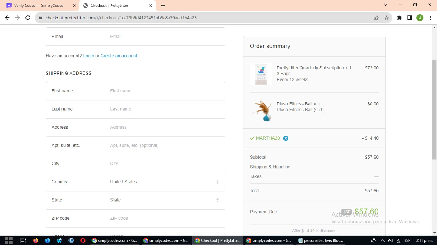Launch Opera from the taskbar
This screenshot has height=245, width=437.
83,240
